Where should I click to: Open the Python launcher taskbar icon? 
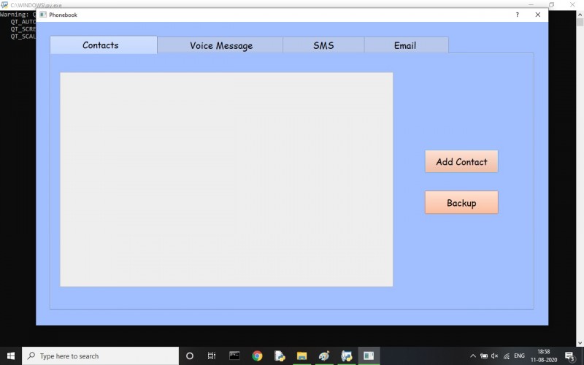click(x=346, y=356)
